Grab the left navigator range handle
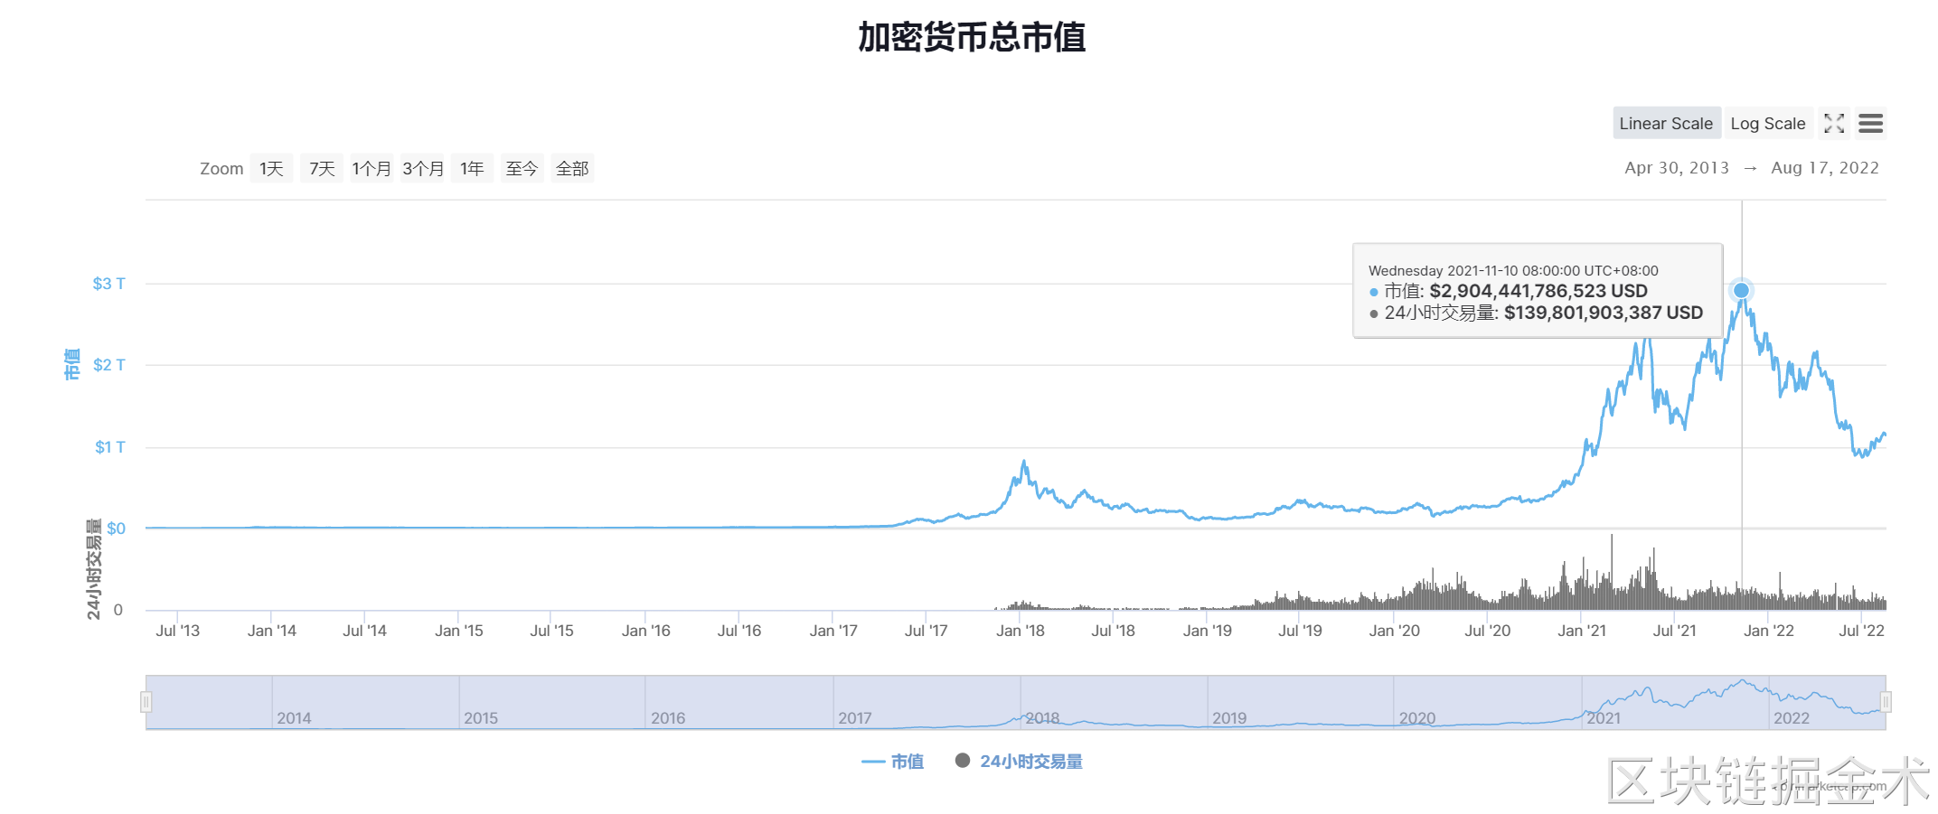1938x814 pixels. click(x=146, y=702)
